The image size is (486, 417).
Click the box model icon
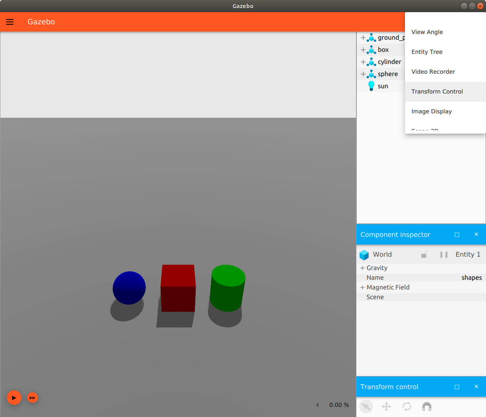click(371, 50)
